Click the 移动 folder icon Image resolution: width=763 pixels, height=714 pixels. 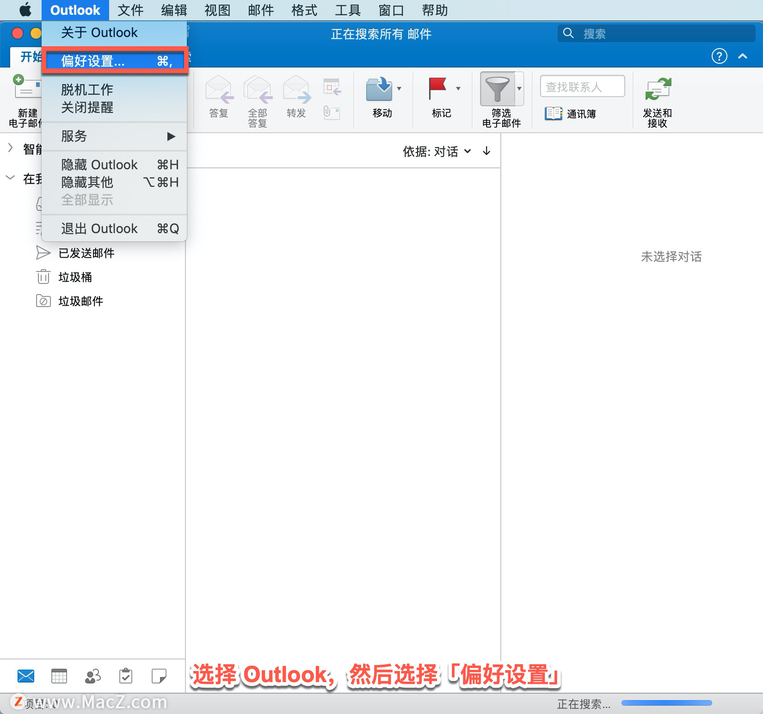(x=379, y=89)
